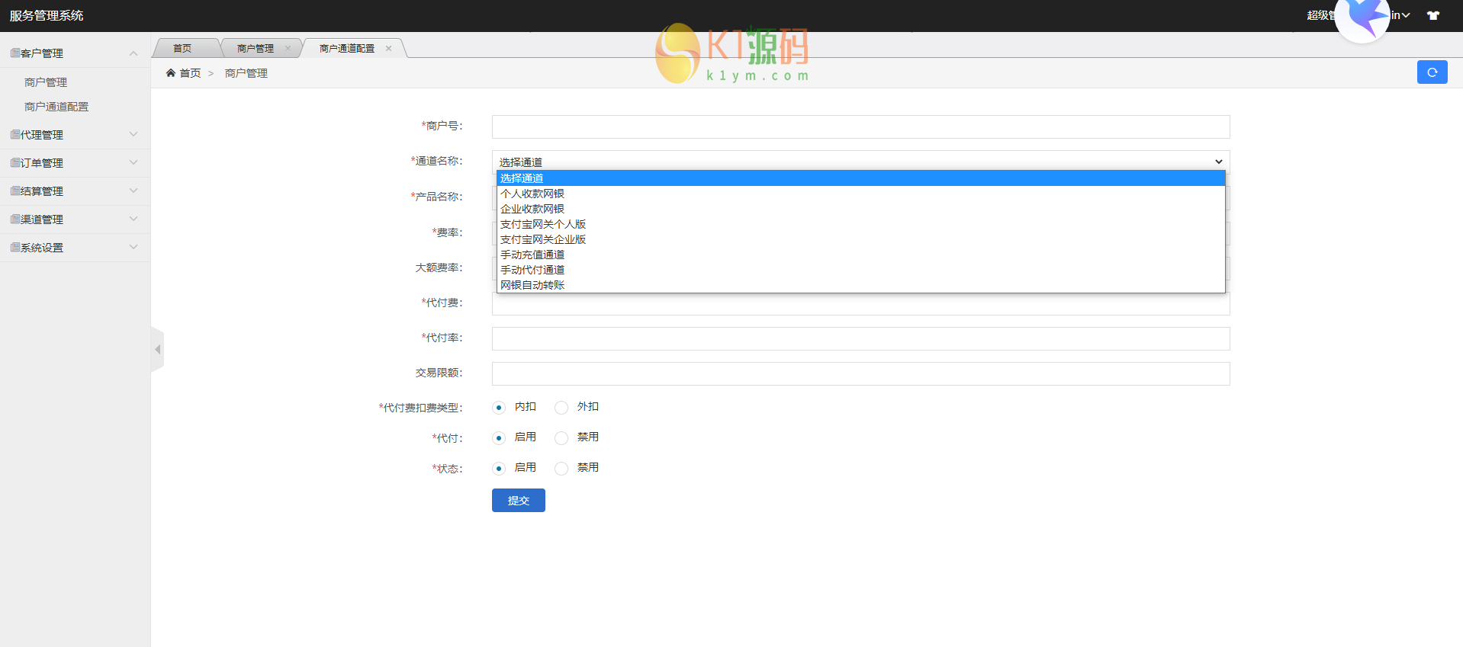Click the t-shirt theme icon

[x=1433, y=15]
